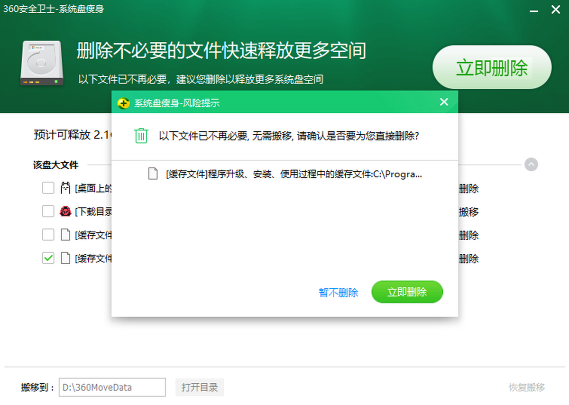Click the icon next to [桌面上的 row

click(x=65, y=188)
